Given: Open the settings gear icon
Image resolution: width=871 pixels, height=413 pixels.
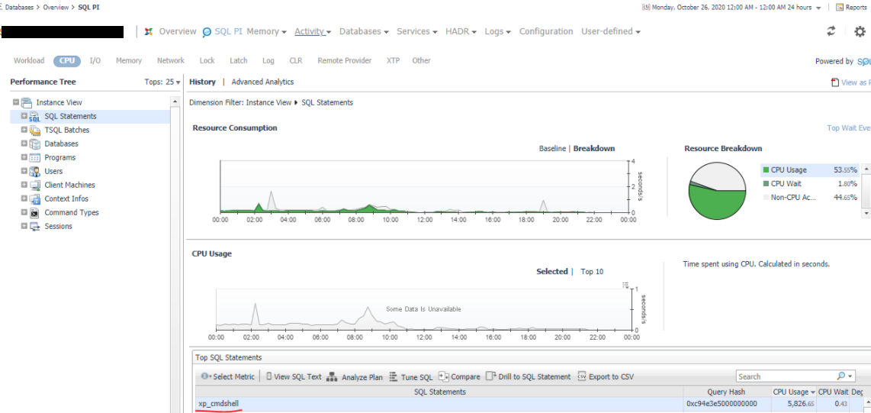Looking at the screenshot, I should click(860, 31).
